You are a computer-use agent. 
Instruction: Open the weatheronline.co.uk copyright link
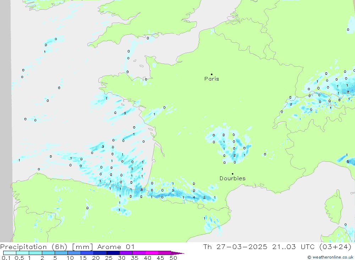(x=331, y=257)
